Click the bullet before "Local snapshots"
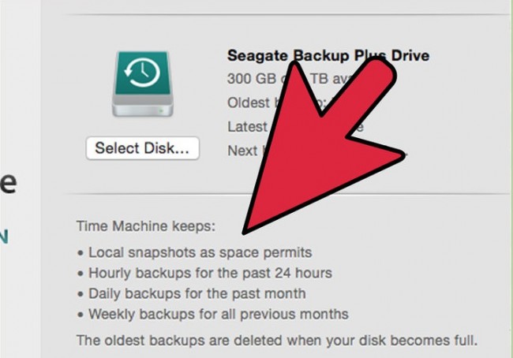The width and height of the screenshot is (513, 358). click(x=81, y=253)
